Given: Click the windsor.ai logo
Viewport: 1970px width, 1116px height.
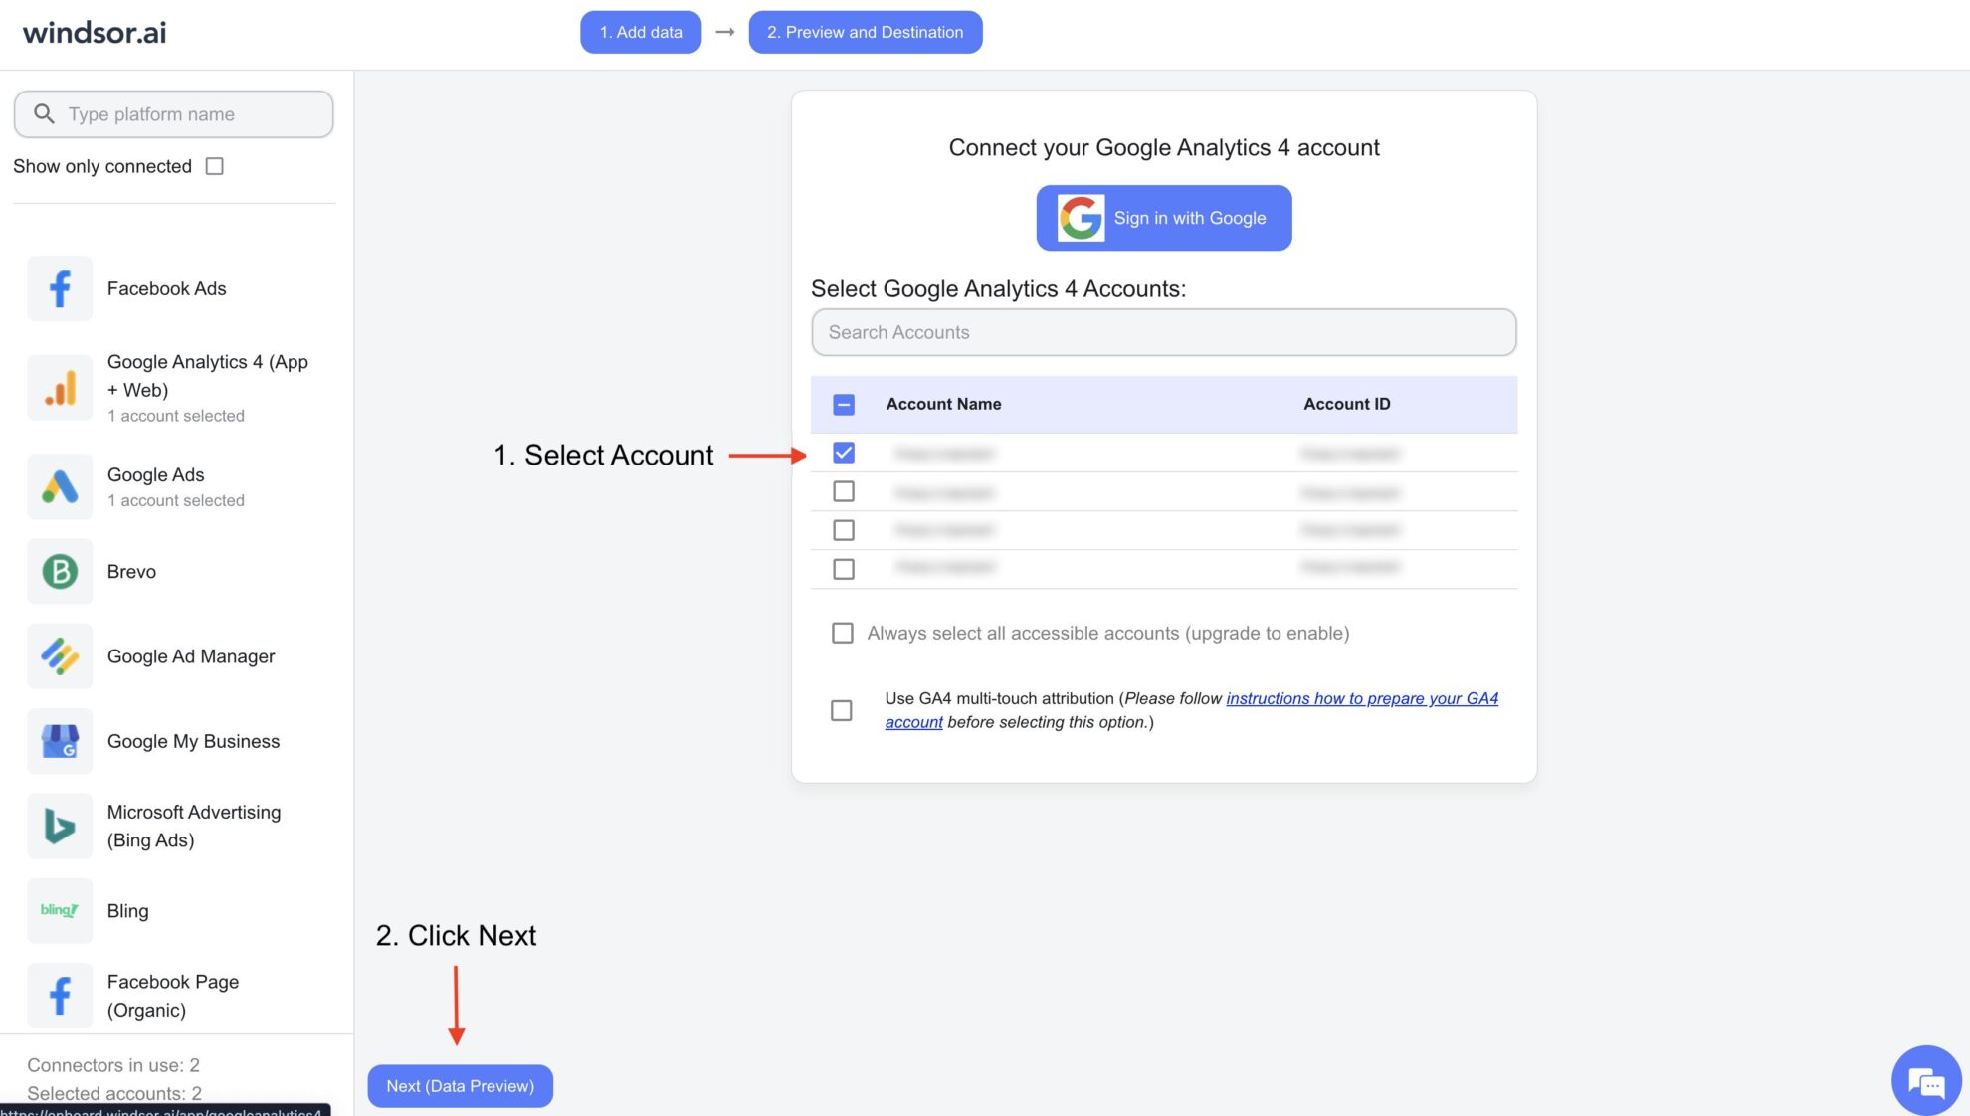Looking at the screenshot, I should pos(95,32).
